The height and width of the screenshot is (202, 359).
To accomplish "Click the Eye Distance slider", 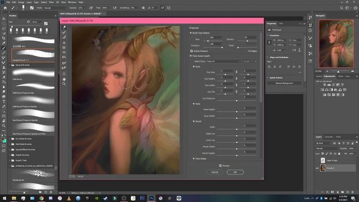I will tap(237, 100).
